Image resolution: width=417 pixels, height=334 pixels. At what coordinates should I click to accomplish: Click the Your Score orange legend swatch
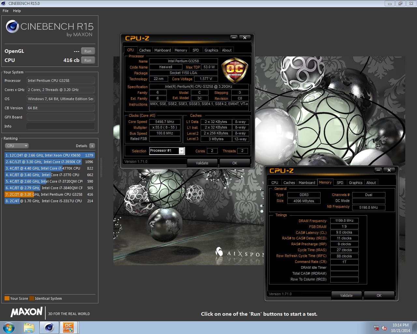(x=7, y=298)
